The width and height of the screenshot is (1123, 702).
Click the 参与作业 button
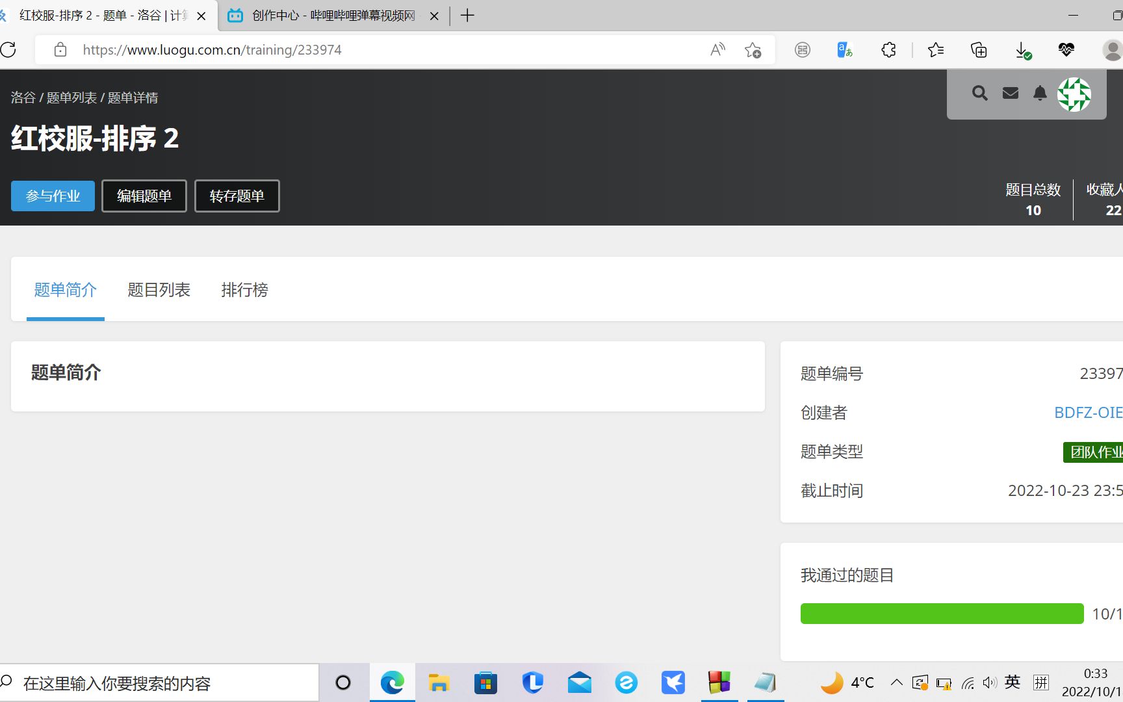coord(53,196)
